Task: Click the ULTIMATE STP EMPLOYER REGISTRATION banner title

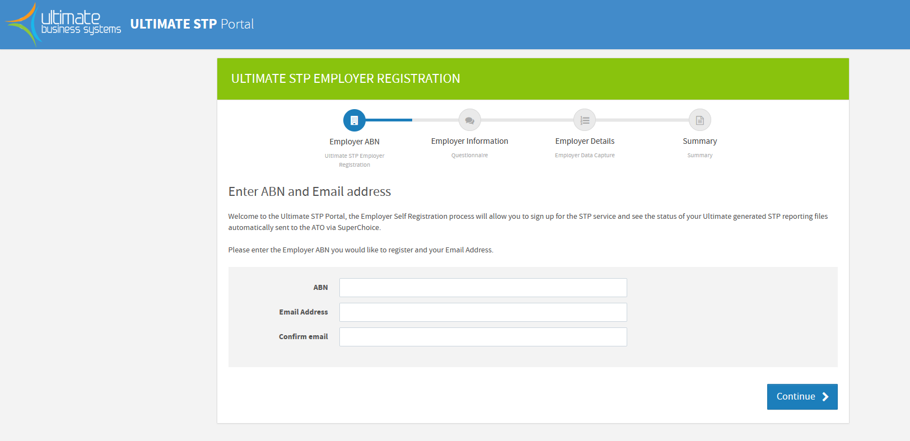Action: tap(346, 79)
